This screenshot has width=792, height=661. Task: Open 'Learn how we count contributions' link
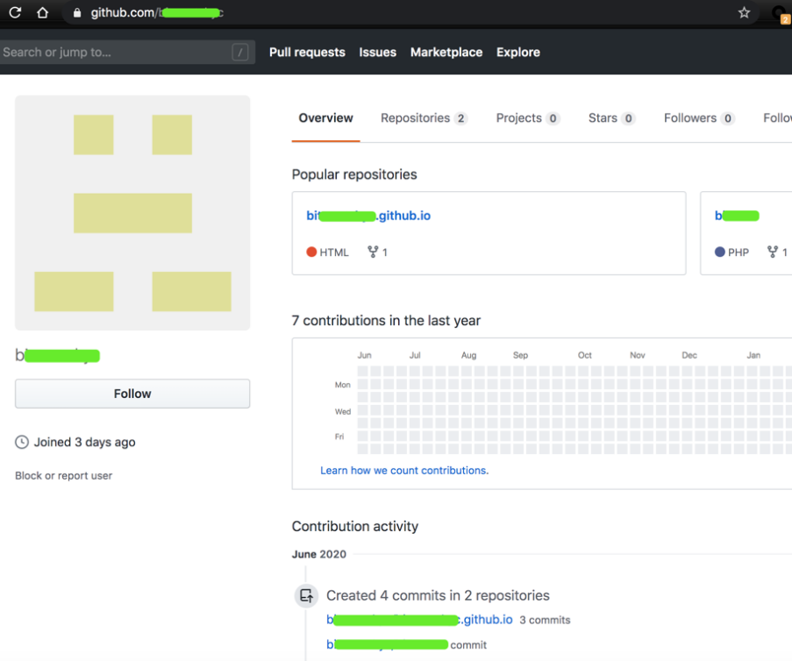pyautogui.click(x=404, y=471)
